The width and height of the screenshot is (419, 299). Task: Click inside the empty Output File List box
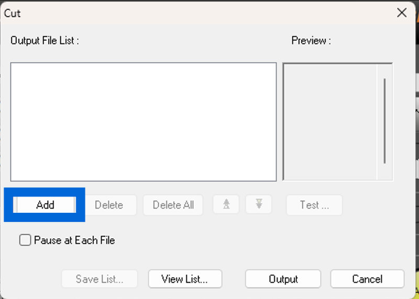point(143,122)
